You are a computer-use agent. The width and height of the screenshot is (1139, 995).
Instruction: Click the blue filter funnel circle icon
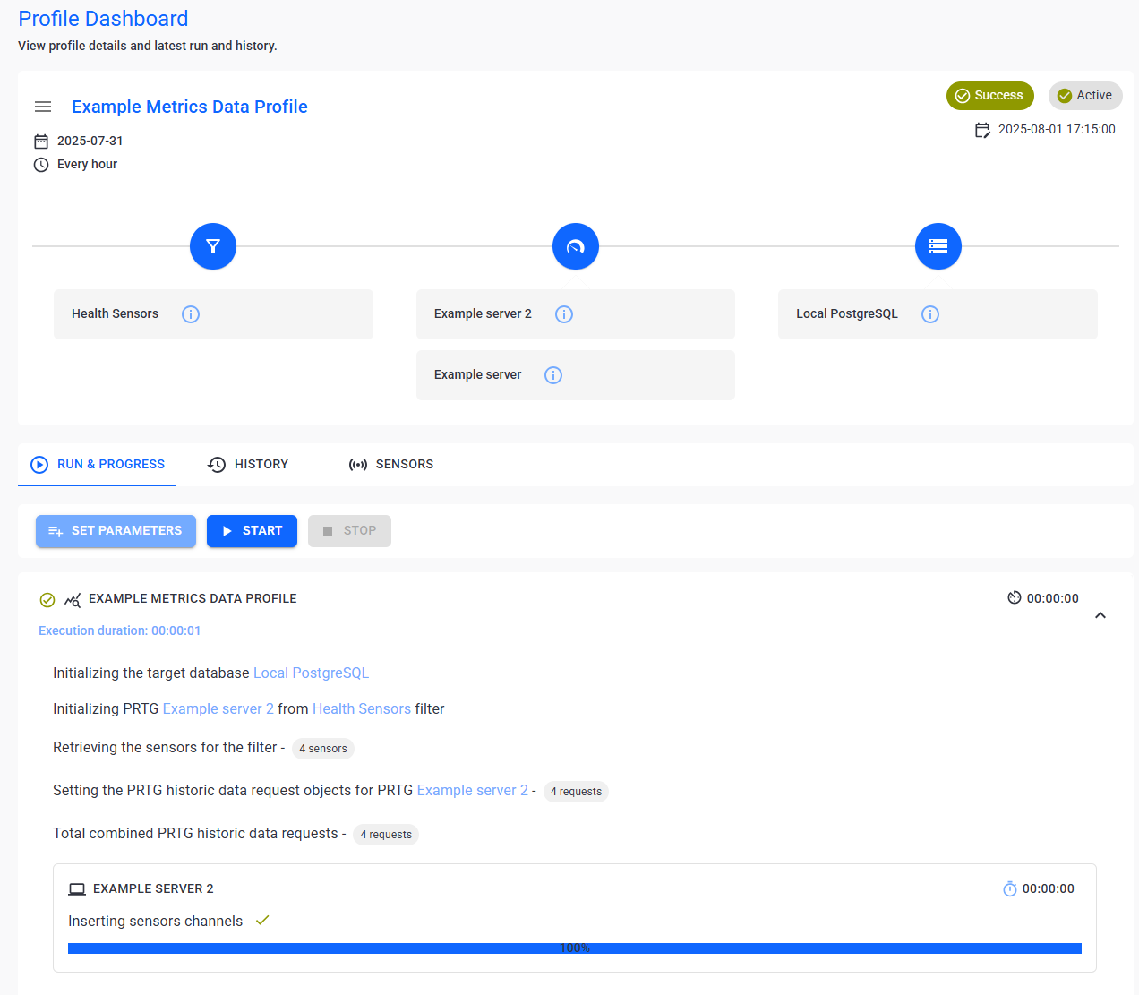213,246
